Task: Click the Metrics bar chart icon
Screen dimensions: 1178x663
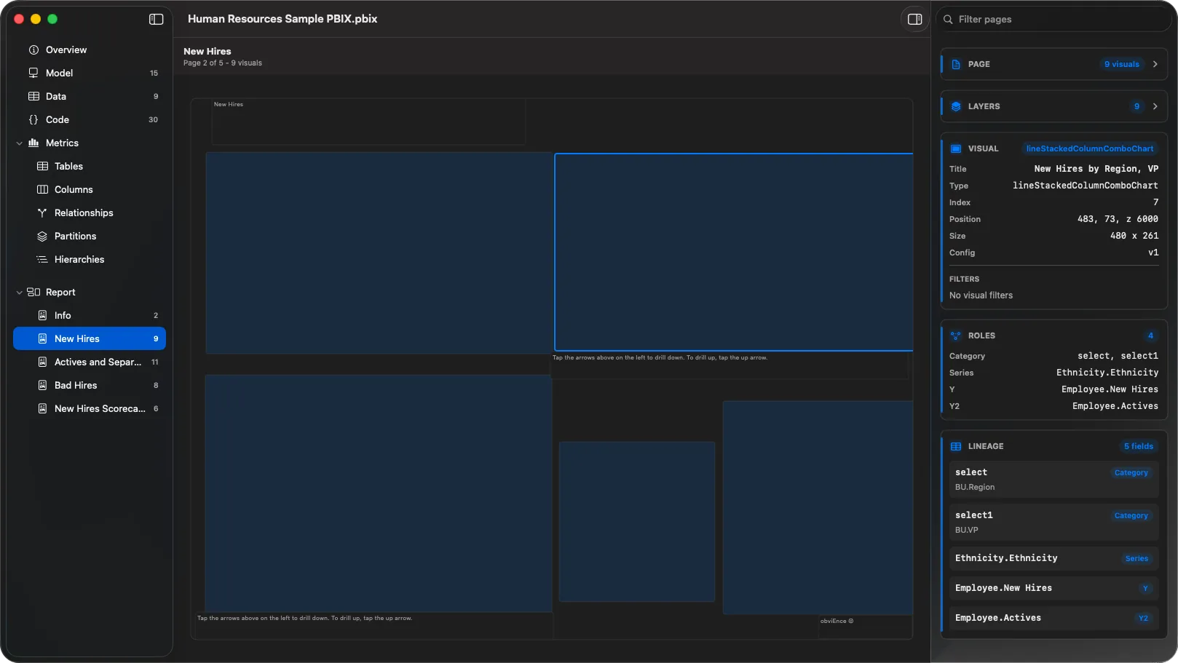Action: 33,143
